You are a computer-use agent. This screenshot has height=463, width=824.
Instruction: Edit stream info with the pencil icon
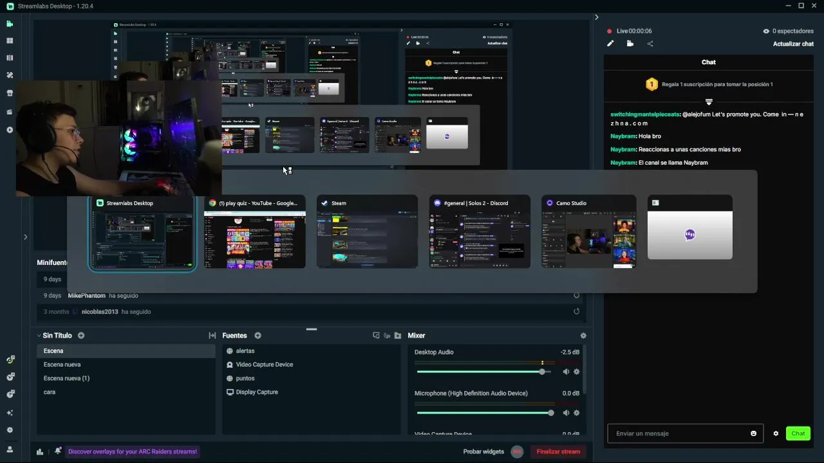(610, 44)
